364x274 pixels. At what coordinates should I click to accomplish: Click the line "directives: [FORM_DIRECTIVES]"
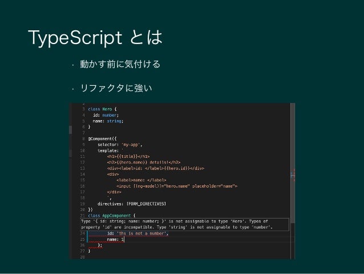tap(132, 204)
